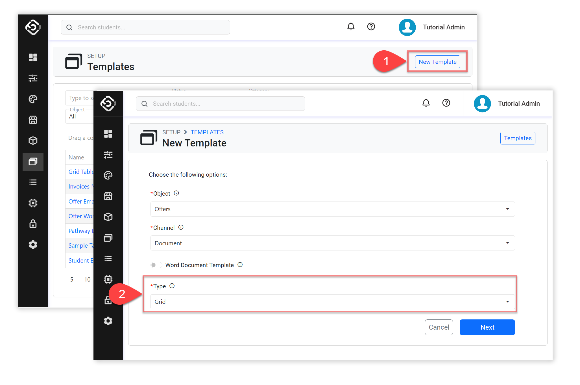Click info icon next to Type label
This screenshot has height=385, width=580.
(172, 286)
